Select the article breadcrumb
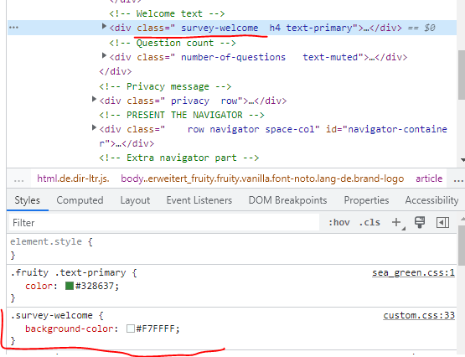465x357 pixels. (x=429, y=178)
